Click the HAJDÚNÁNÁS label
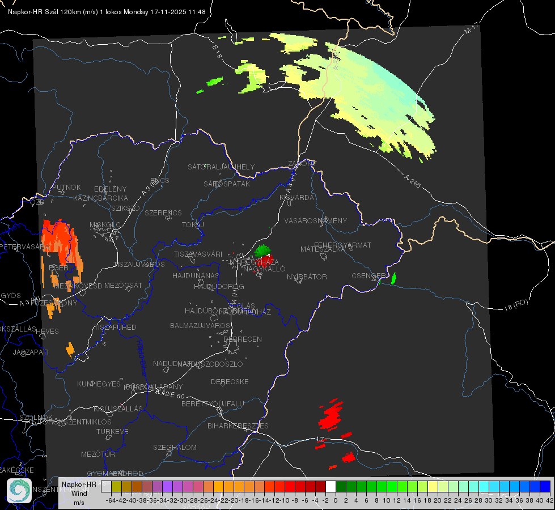The height and width of the screenshot is (510, 555). (x=196, y=275)
